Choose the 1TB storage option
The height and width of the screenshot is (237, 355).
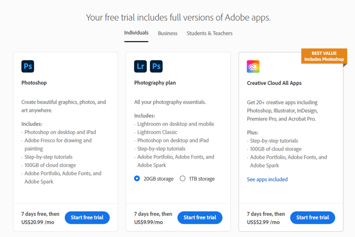pos(183,178)
